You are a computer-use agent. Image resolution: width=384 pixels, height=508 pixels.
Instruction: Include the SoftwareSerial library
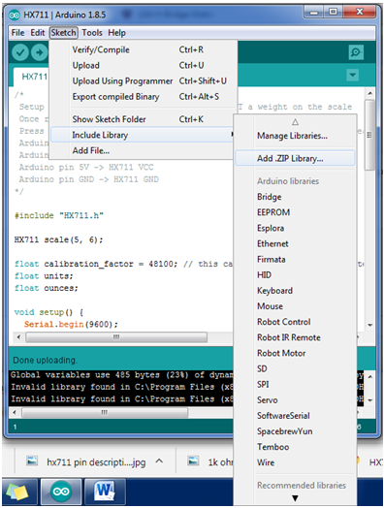(295, 416)
